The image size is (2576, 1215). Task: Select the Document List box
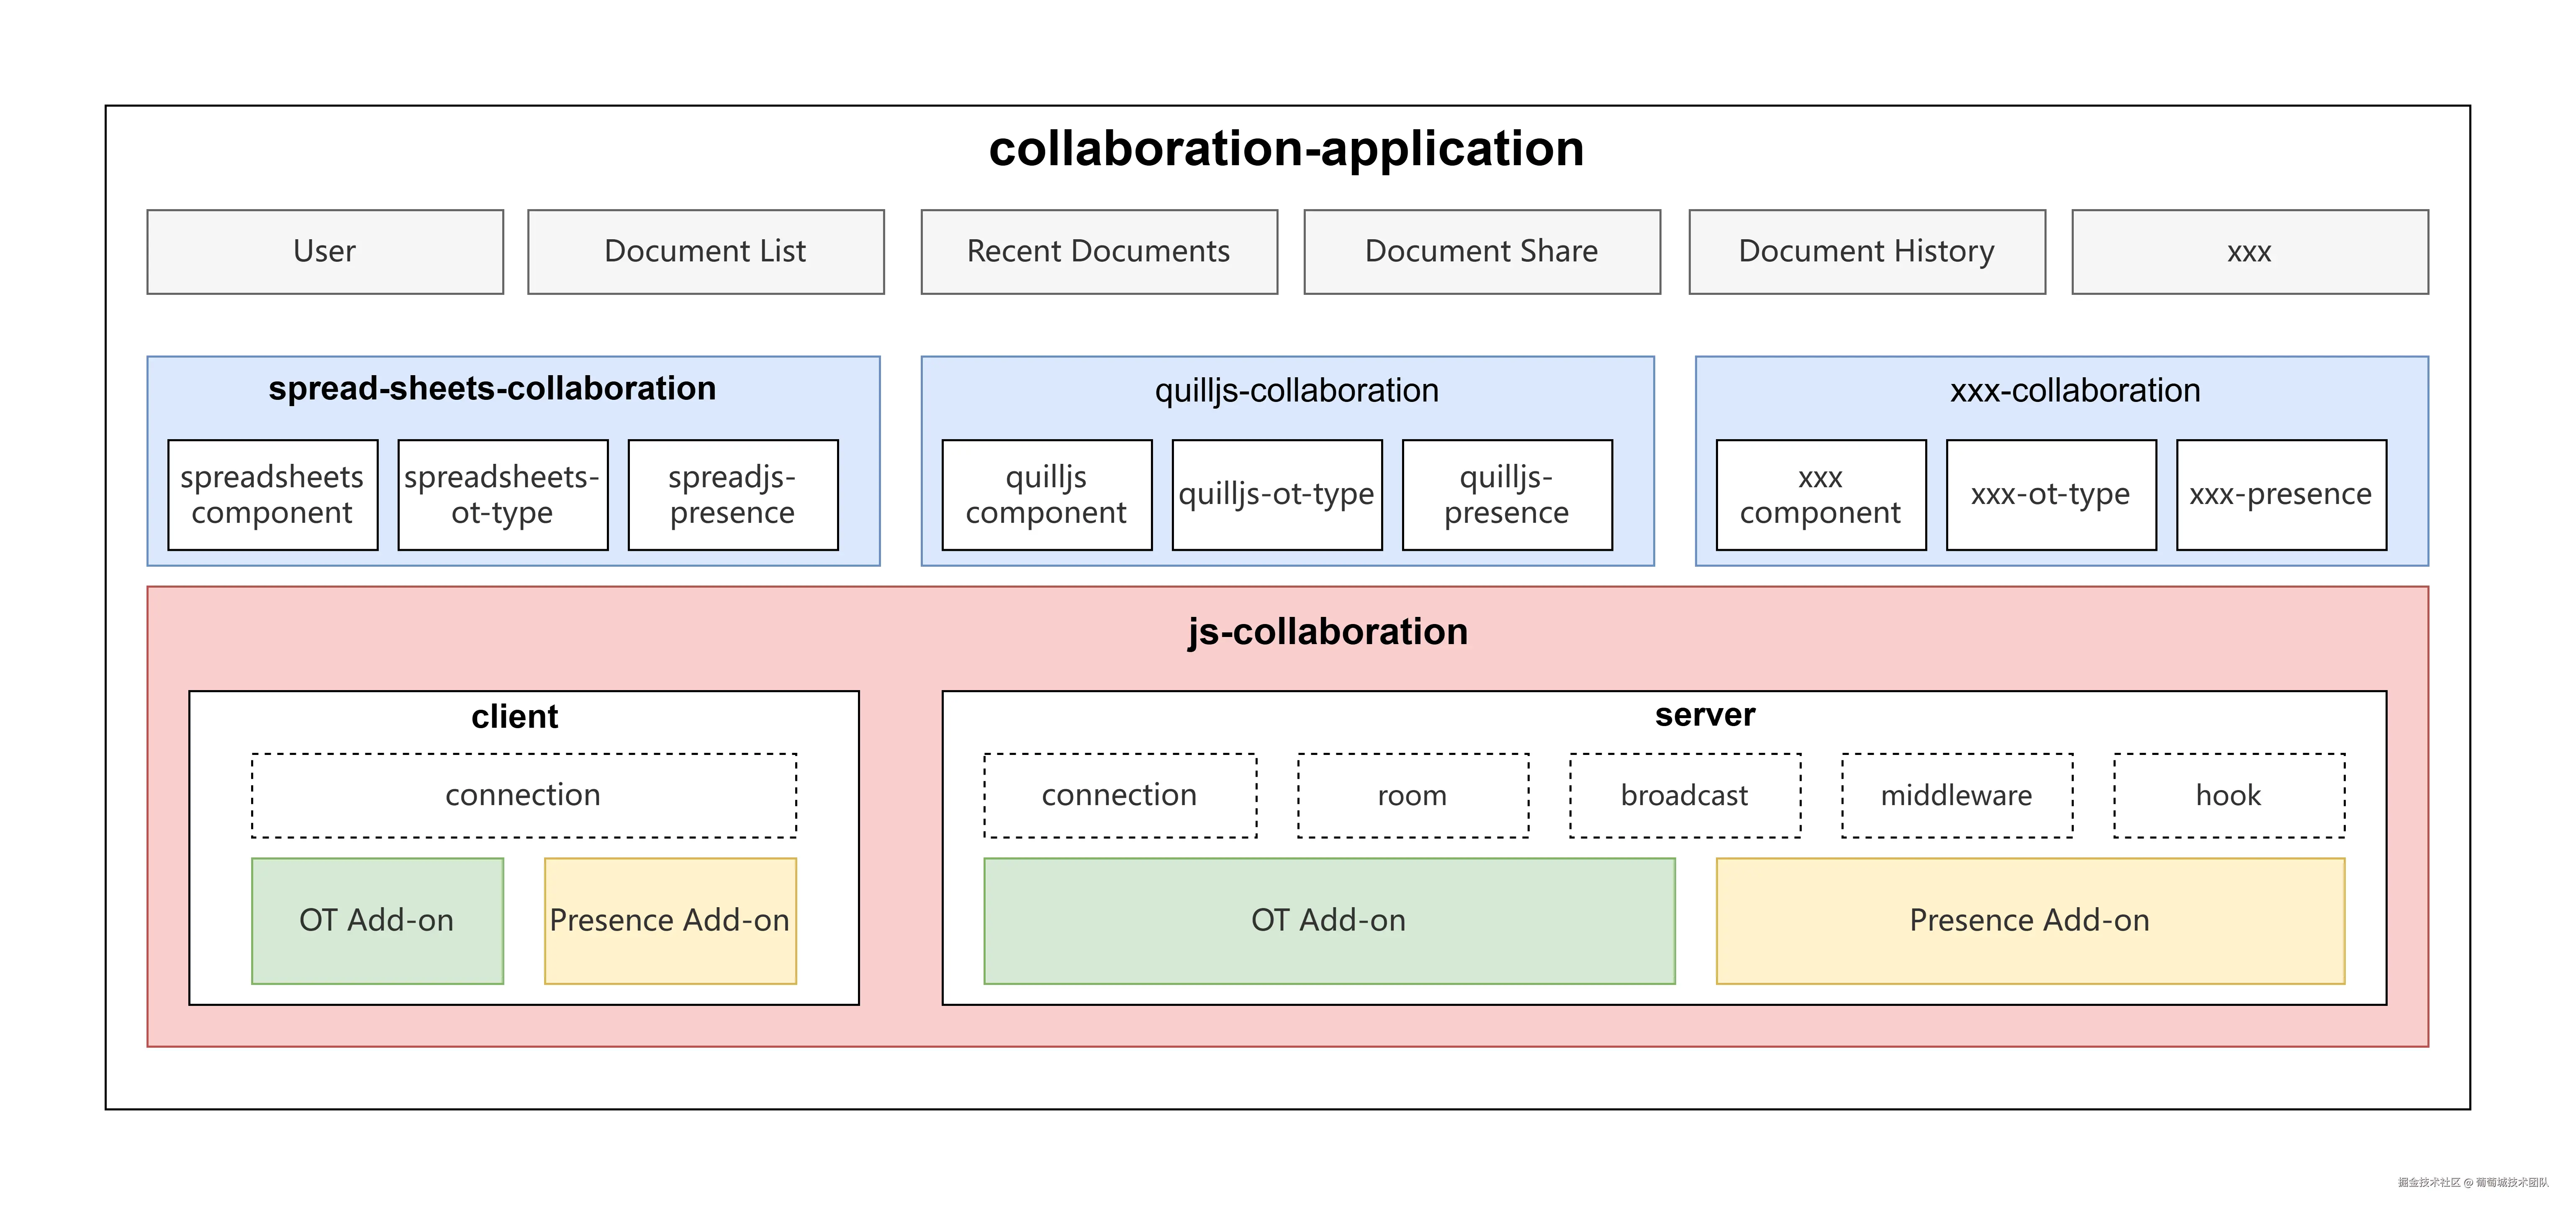[x=706, y=252]
